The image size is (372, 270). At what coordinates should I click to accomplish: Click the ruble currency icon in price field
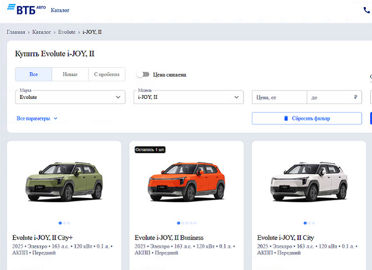[x=355, y=97]
